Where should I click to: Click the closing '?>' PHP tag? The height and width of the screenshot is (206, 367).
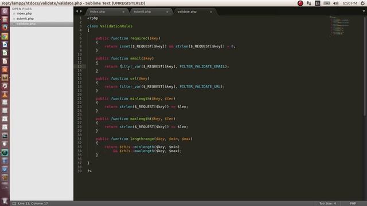click(89, 171)
